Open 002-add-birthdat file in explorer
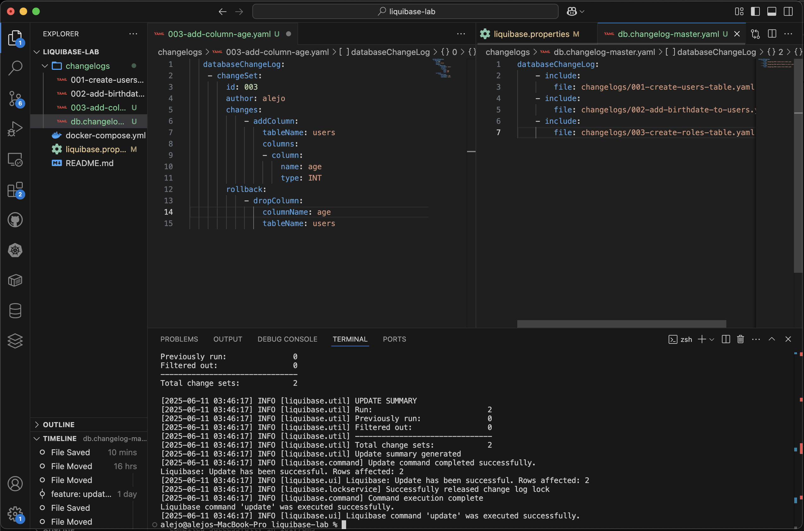804x531 pixels. point(89,93)
